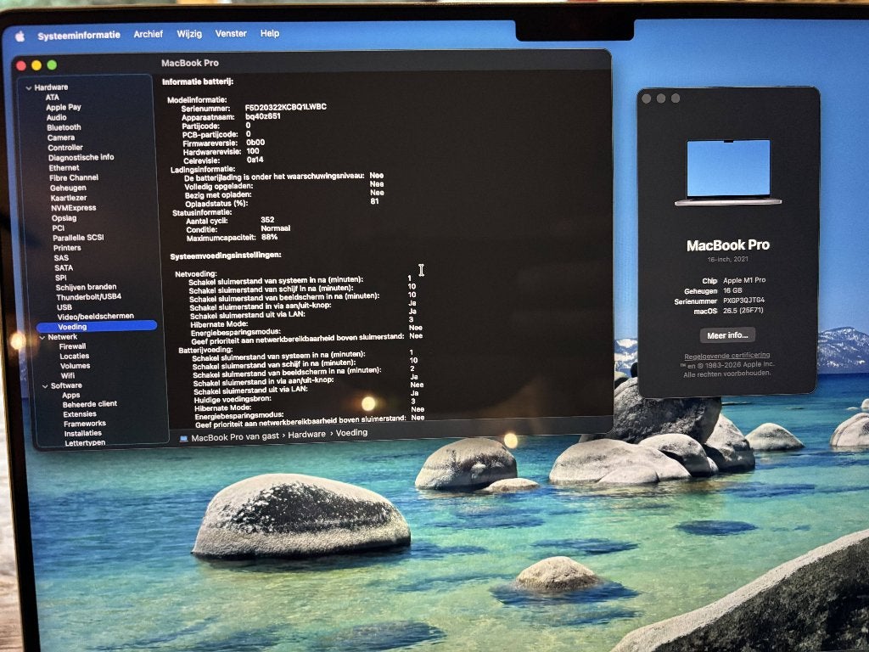The image size is (869, 652).
Task: Collapse the Software tree section
Action: tap(45, 386)
